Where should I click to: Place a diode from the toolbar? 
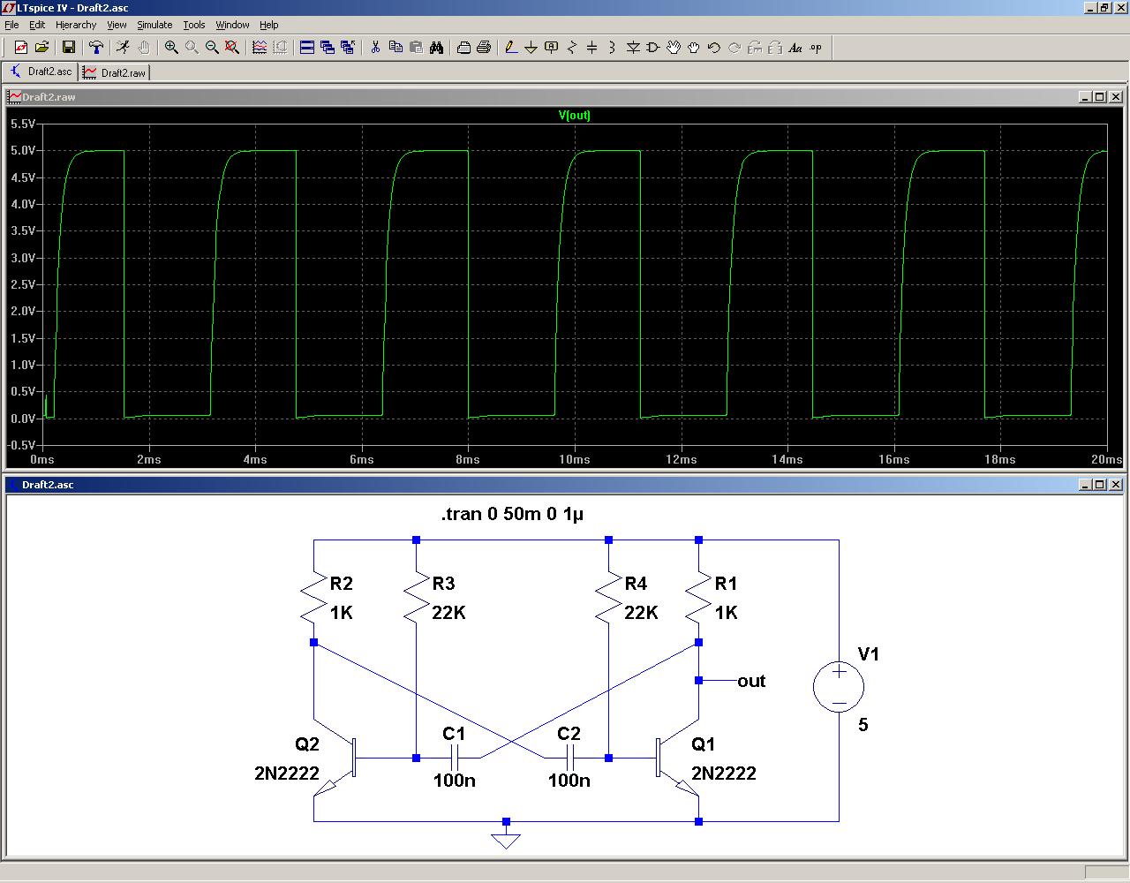(x=633, y=48)
